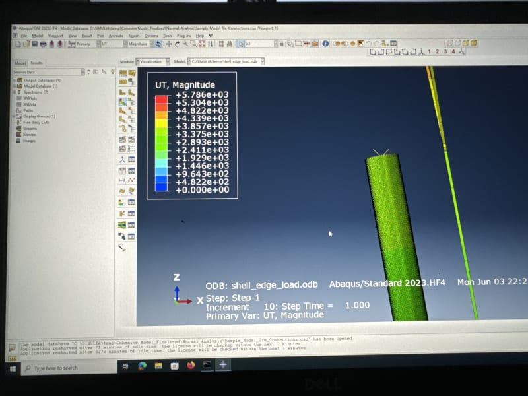The image size is (528, 396).
Task: Expand the Spectrums tree node
Action: tap(14, 92)
